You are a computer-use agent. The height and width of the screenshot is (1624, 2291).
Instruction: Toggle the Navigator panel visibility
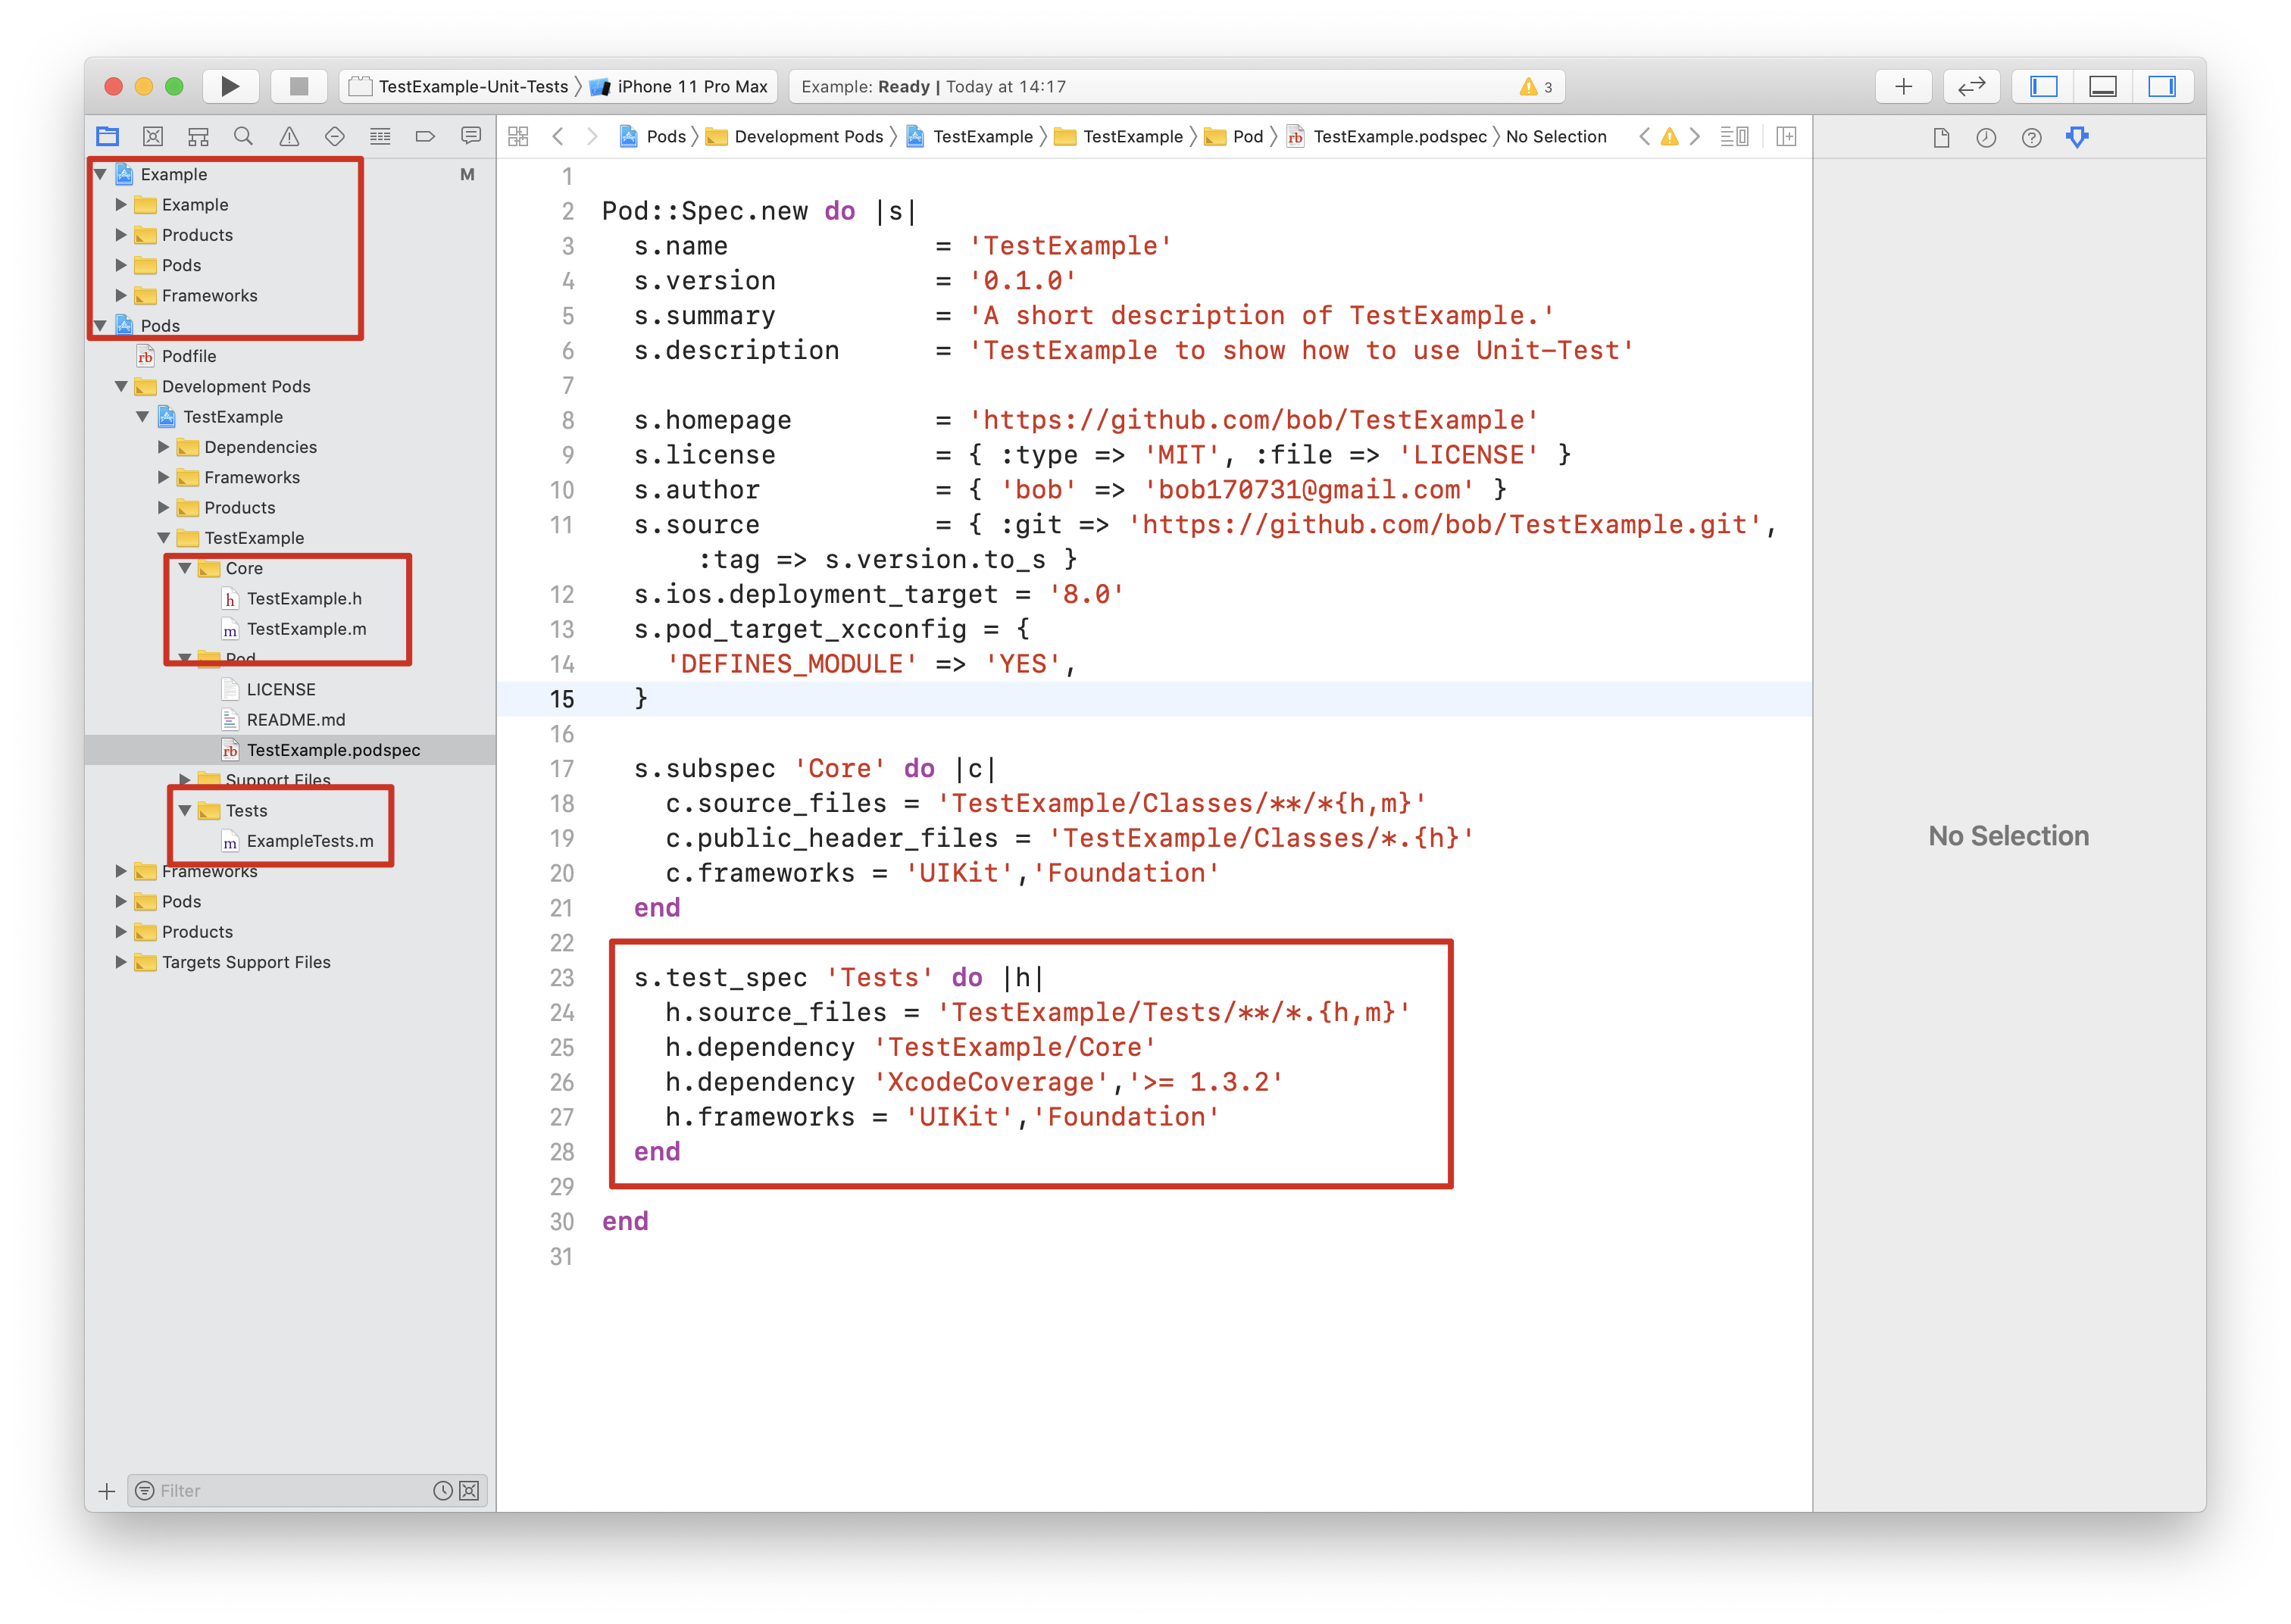(2043, 86)
